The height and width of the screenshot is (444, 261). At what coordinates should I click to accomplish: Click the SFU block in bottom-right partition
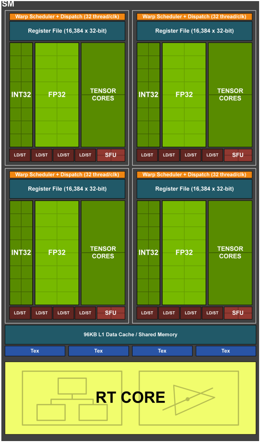tap(238, 313)
